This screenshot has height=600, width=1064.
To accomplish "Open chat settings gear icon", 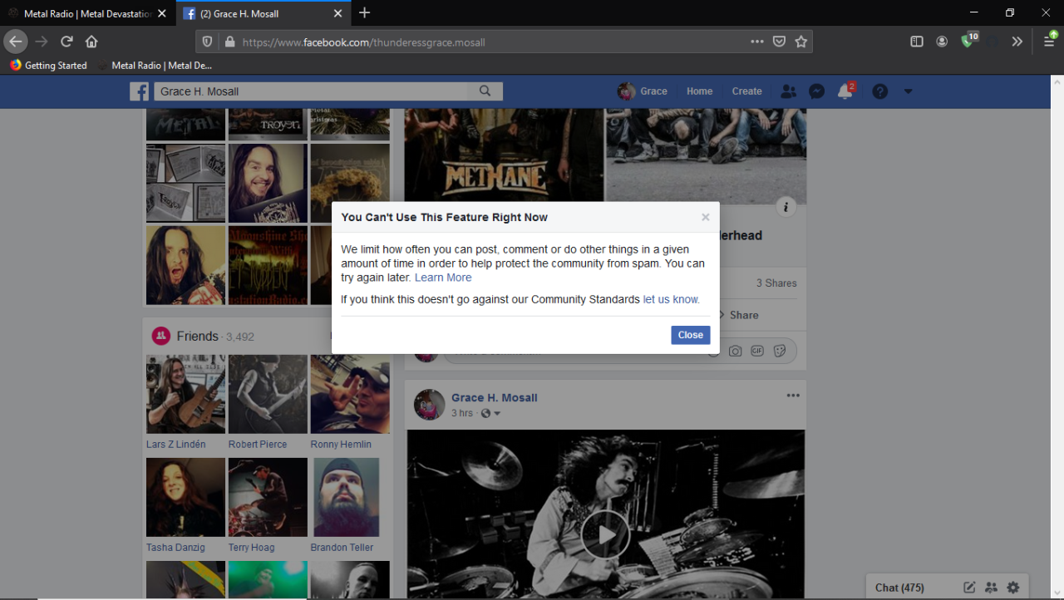I will (x=1012, y=588).
